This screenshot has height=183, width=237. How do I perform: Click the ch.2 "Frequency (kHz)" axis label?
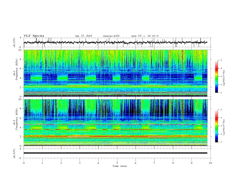click(17, 119)
